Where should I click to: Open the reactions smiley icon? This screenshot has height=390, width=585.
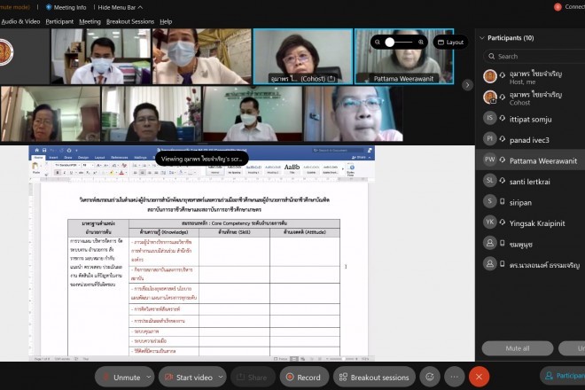pos(430,377)
